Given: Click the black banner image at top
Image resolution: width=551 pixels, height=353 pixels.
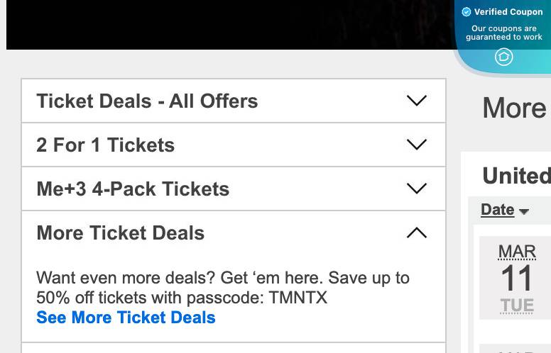Looking at the screenshot, I should coord(227,24).
